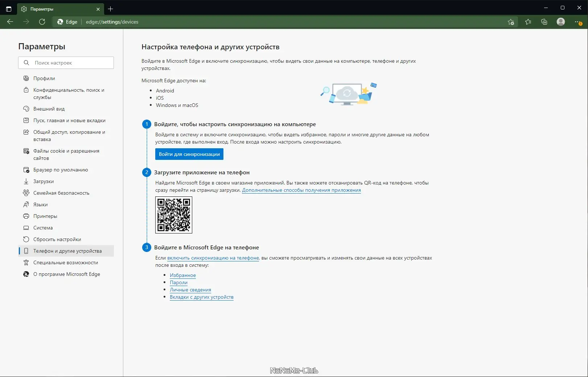Go to Принтеры settings
Screen dimensions: 588x377
coord(66,216)
